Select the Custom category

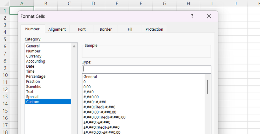(48, 101)
